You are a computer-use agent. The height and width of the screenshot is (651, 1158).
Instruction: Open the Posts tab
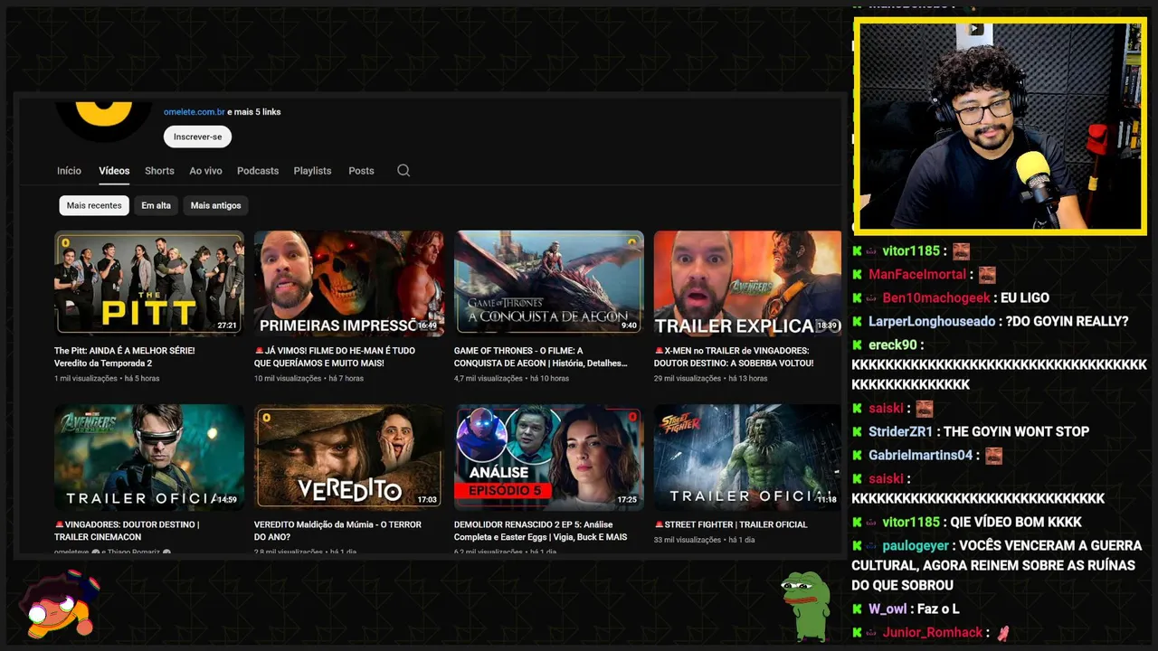(x=361, y=170)
